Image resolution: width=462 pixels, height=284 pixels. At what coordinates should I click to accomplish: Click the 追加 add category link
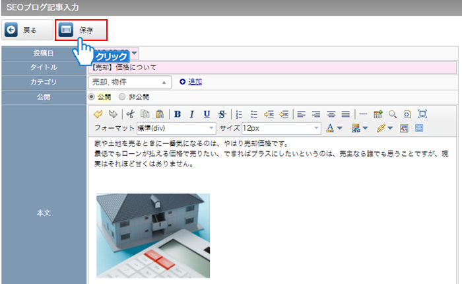click(195, 82)
